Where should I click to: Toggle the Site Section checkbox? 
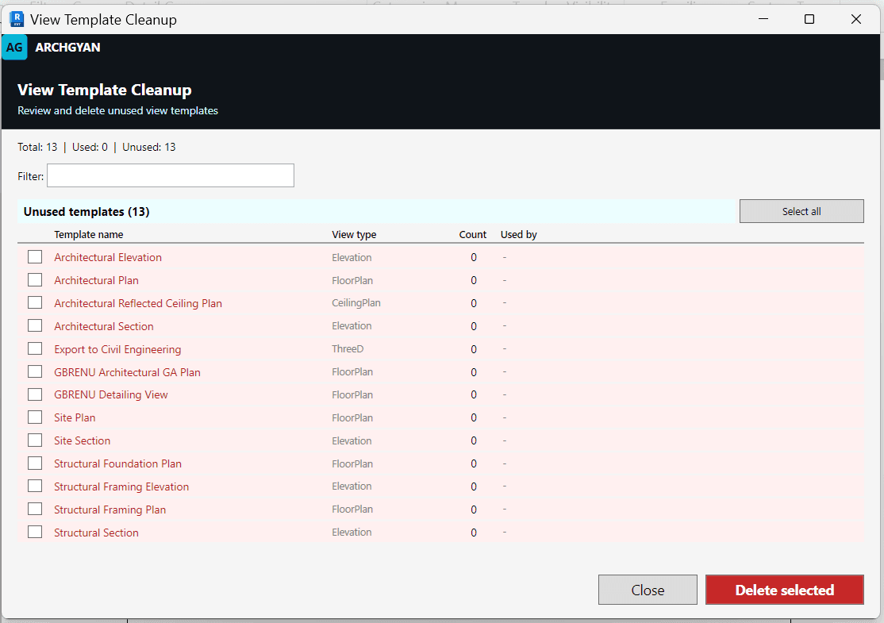(35, 440)
